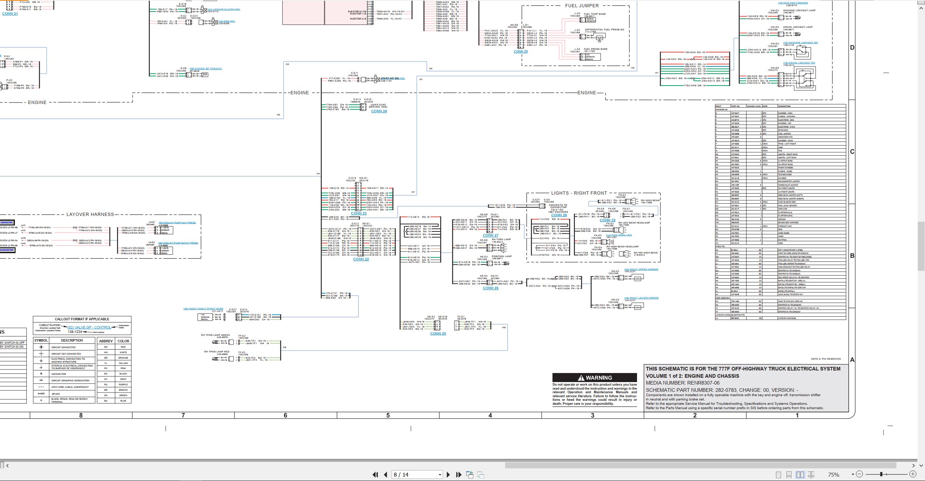The width and height of the screenshot is (925, 481).
Task: Go to the next page
Action: tap(448, 475)
